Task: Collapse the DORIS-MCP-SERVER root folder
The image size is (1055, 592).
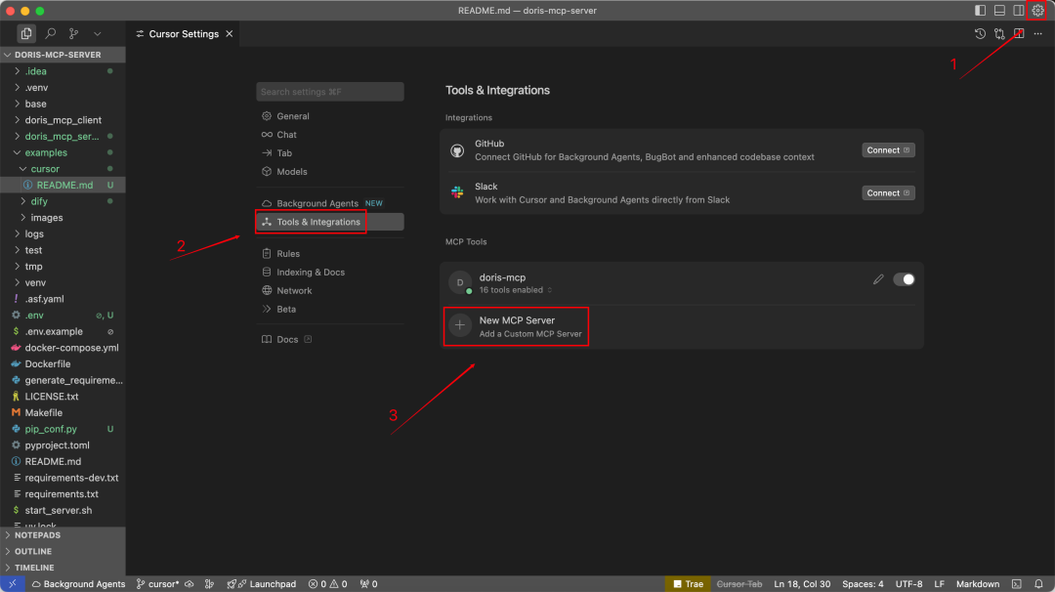Action: pos(63,55)
